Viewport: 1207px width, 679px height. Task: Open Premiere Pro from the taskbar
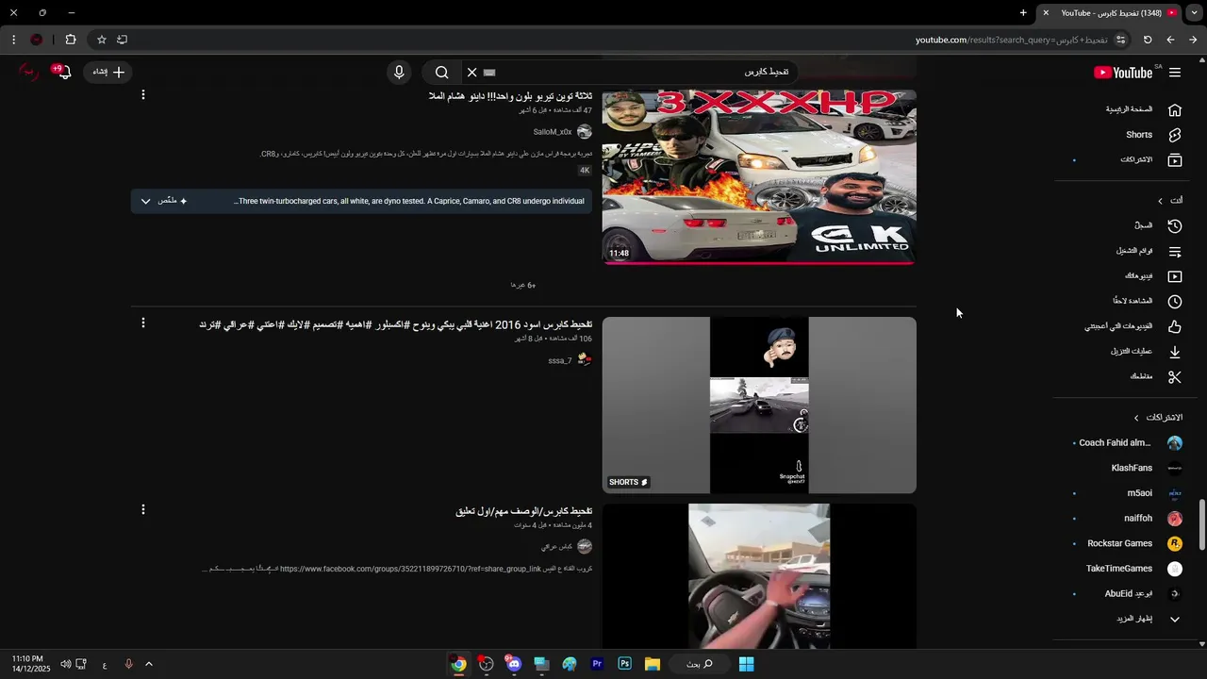click(x=597, y=664)
